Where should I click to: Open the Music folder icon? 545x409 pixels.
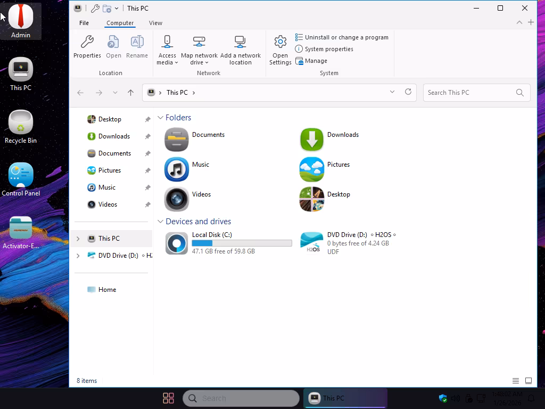[176, 169]
